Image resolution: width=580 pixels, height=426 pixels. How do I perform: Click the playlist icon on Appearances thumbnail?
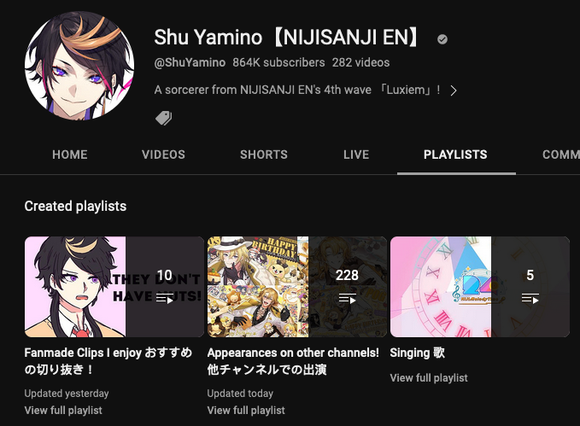click(348, 298)
